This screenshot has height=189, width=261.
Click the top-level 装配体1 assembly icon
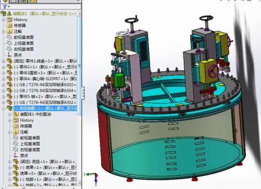4,14
